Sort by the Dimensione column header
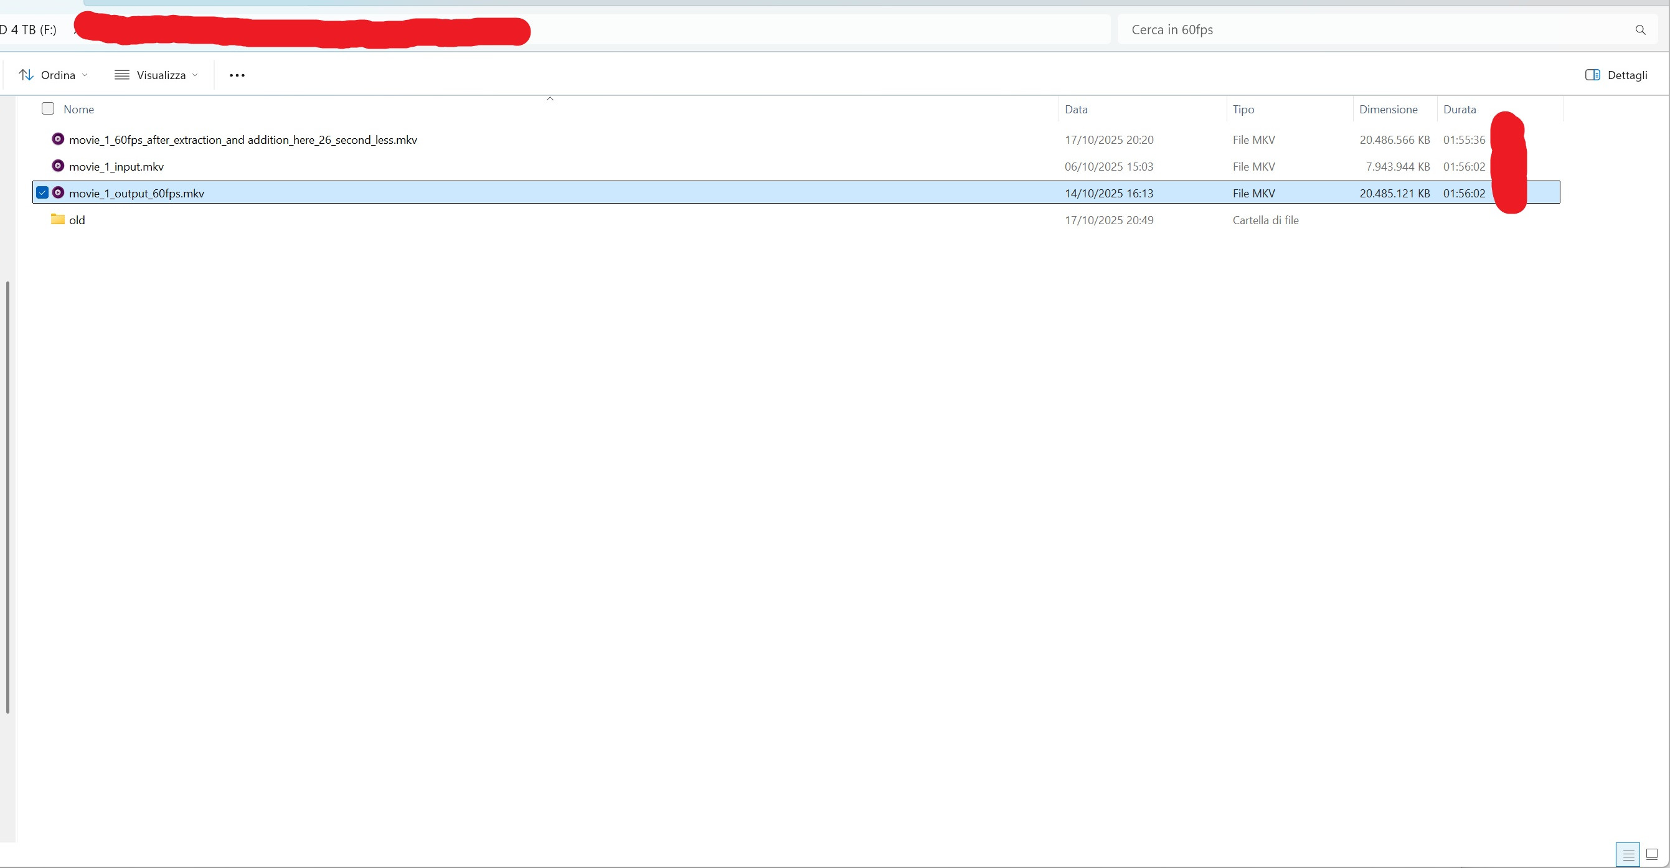The image size is (1670, 868). pos(1388,110)
